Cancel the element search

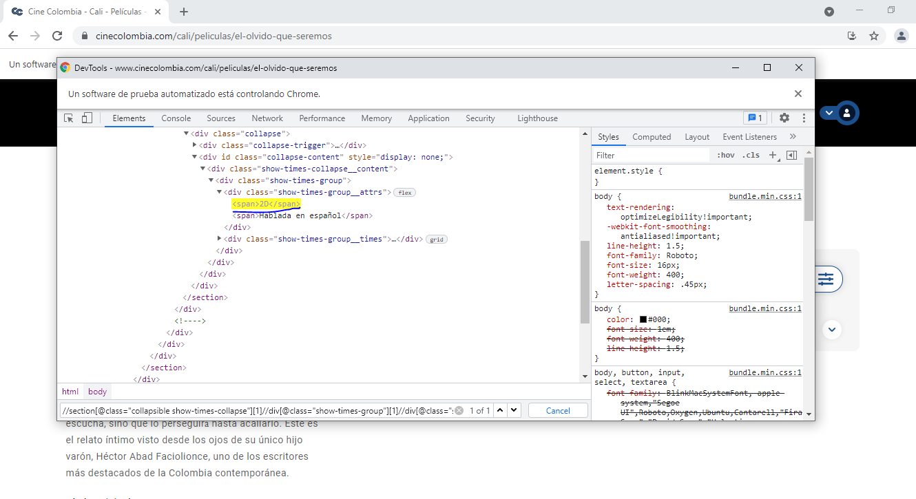558,411
